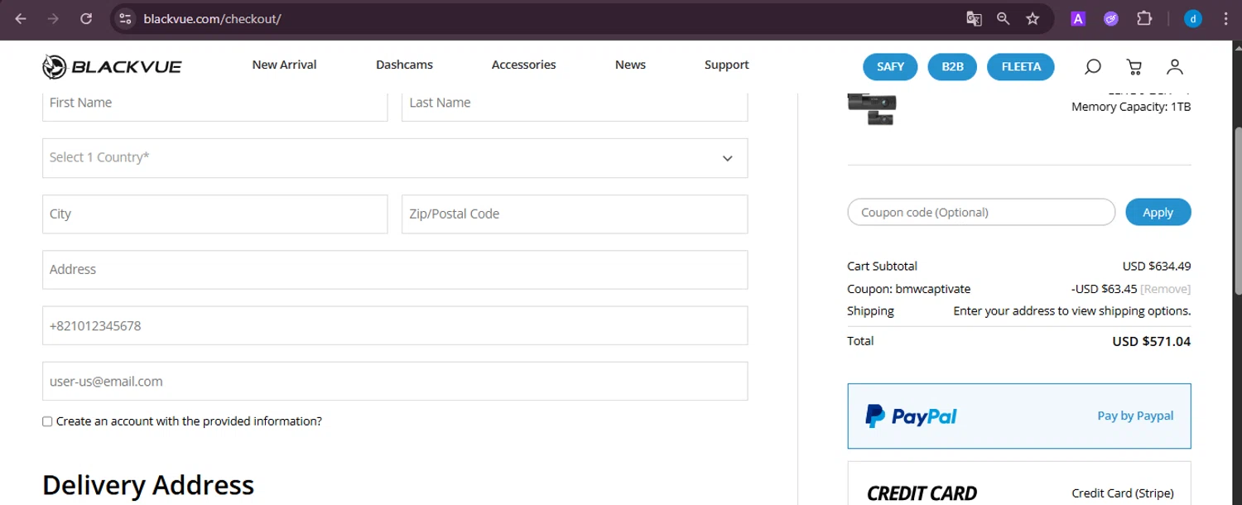Click the B2B pill button

coord(952,66)
